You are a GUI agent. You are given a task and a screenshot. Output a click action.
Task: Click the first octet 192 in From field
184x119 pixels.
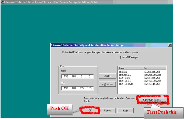[x=66, y=76]
